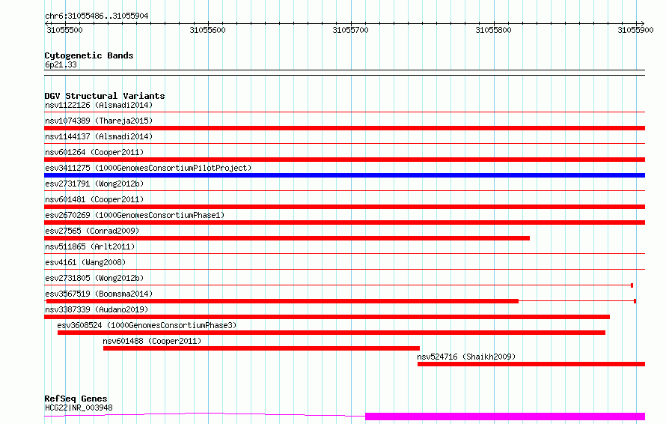
Task: Click the red bar under nsv601488
Action: (x=261, y=348)
